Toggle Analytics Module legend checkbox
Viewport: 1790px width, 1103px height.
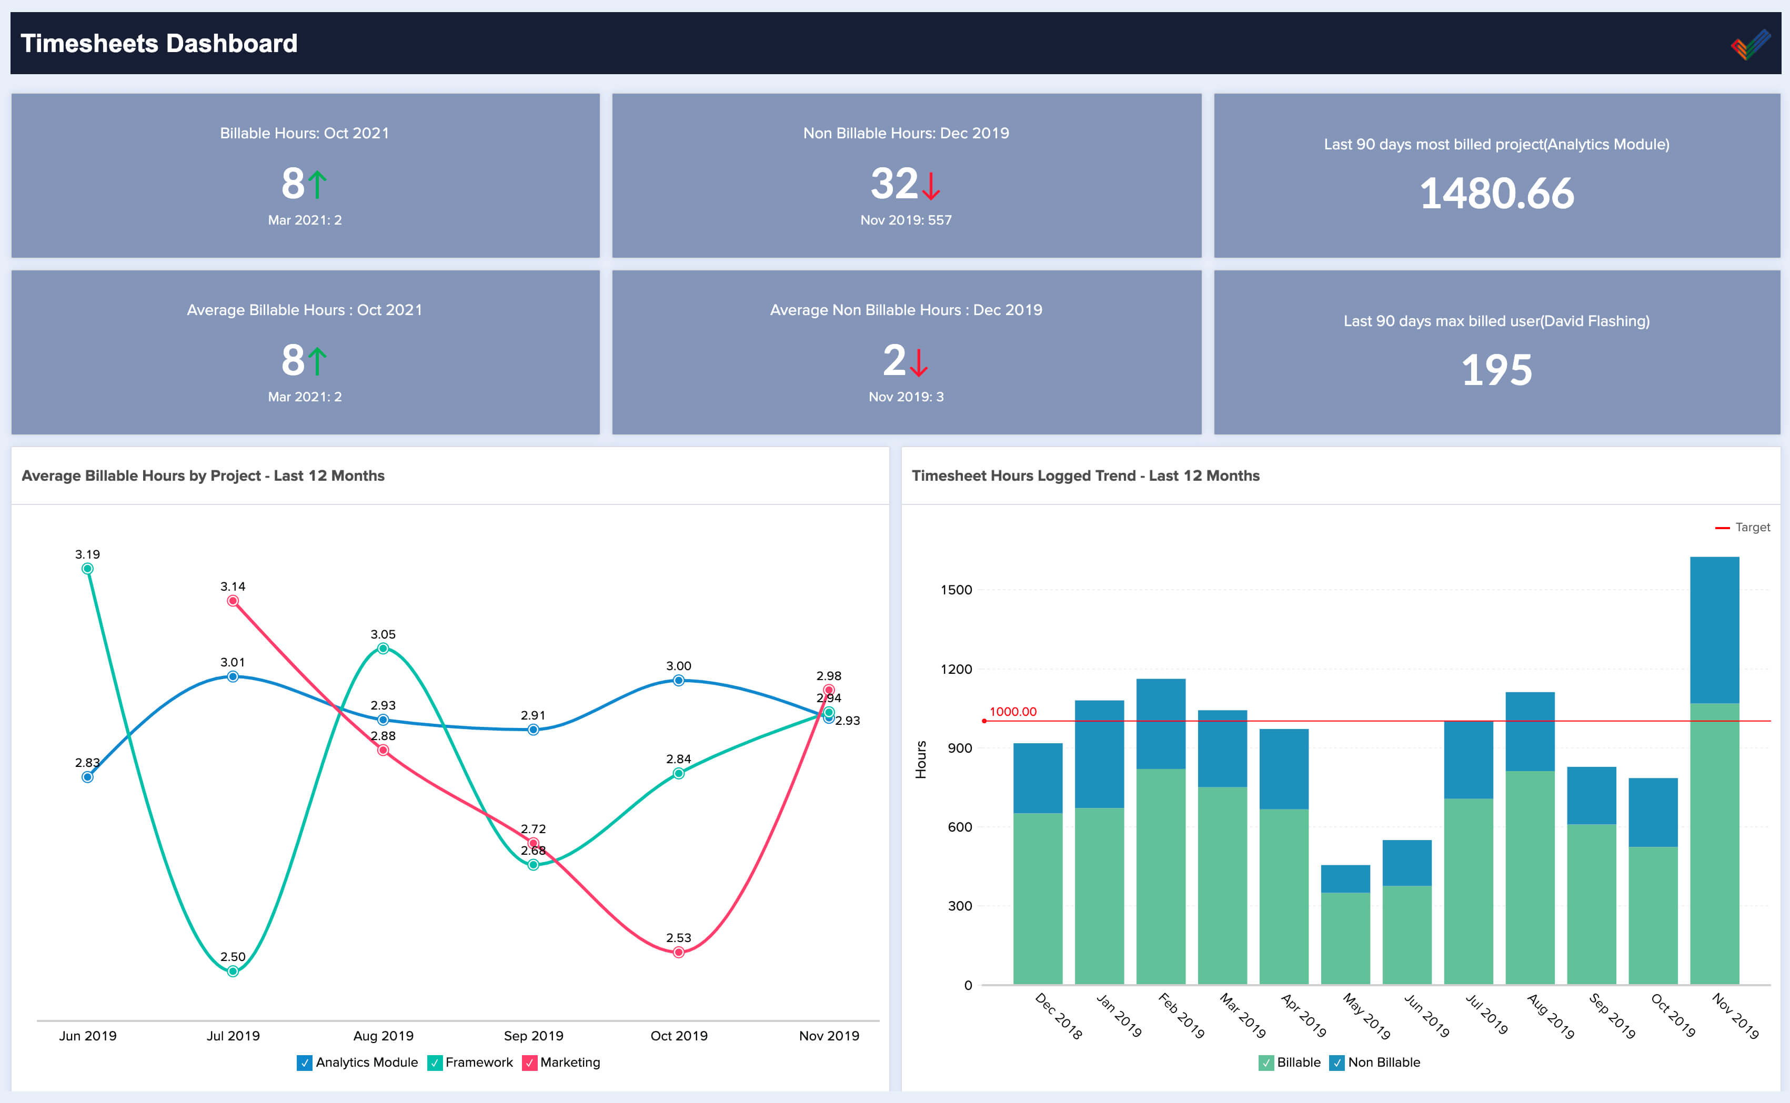click(304, 1063)
